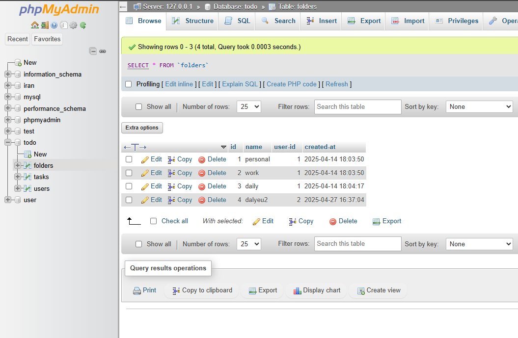Image resolution: width=518 pixels, height=338 pixels.
Task: Click the Display chart icon
Action: [298, 291]
